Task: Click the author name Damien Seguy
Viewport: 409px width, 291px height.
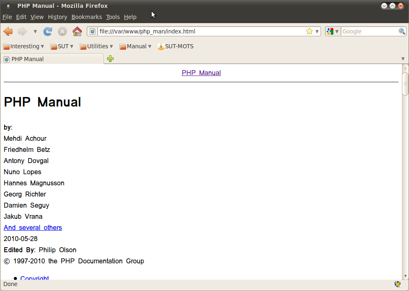Action: (x=26, y=206)
